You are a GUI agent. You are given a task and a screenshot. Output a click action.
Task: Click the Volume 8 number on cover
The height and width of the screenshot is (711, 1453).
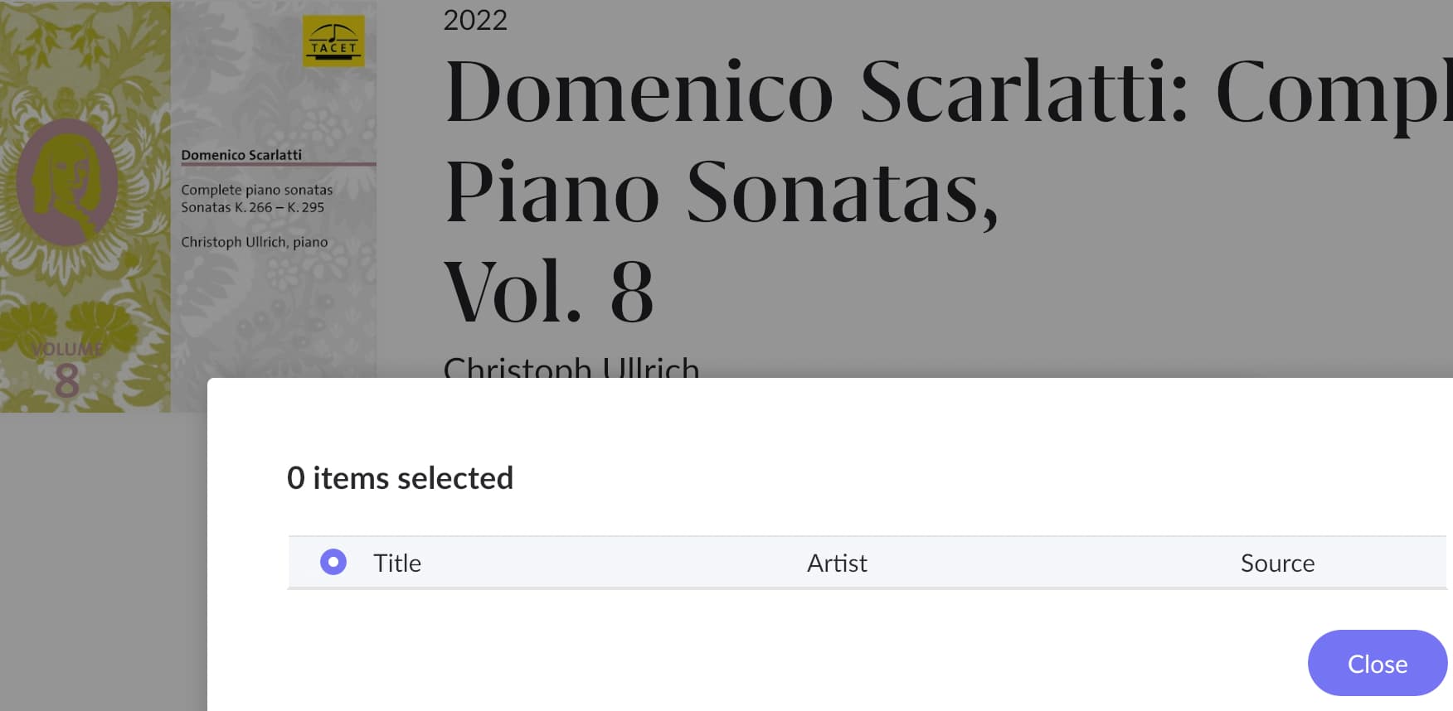67,380
